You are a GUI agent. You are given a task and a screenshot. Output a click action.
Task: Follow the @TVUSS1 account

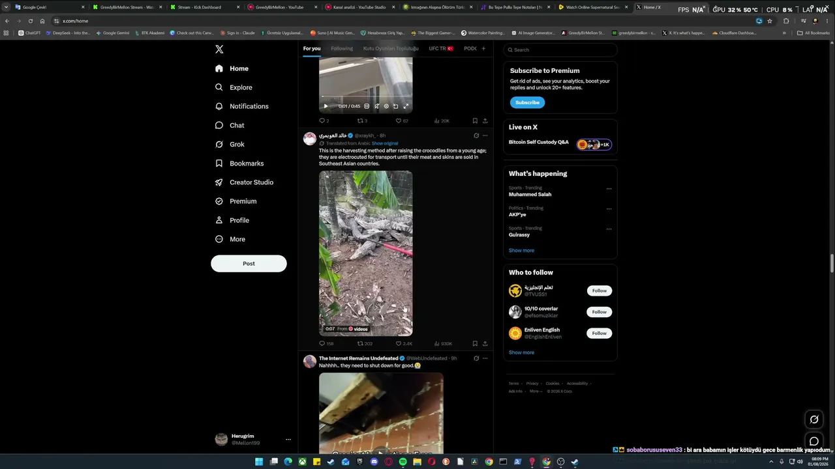click(600, 291)
